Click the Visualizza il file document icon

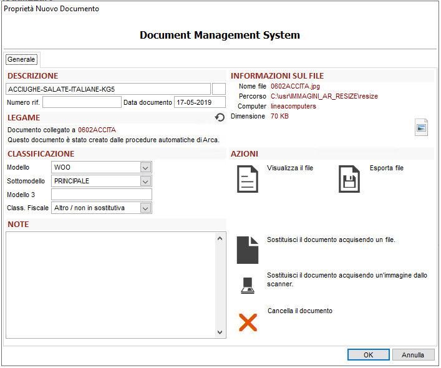point(248,179)
